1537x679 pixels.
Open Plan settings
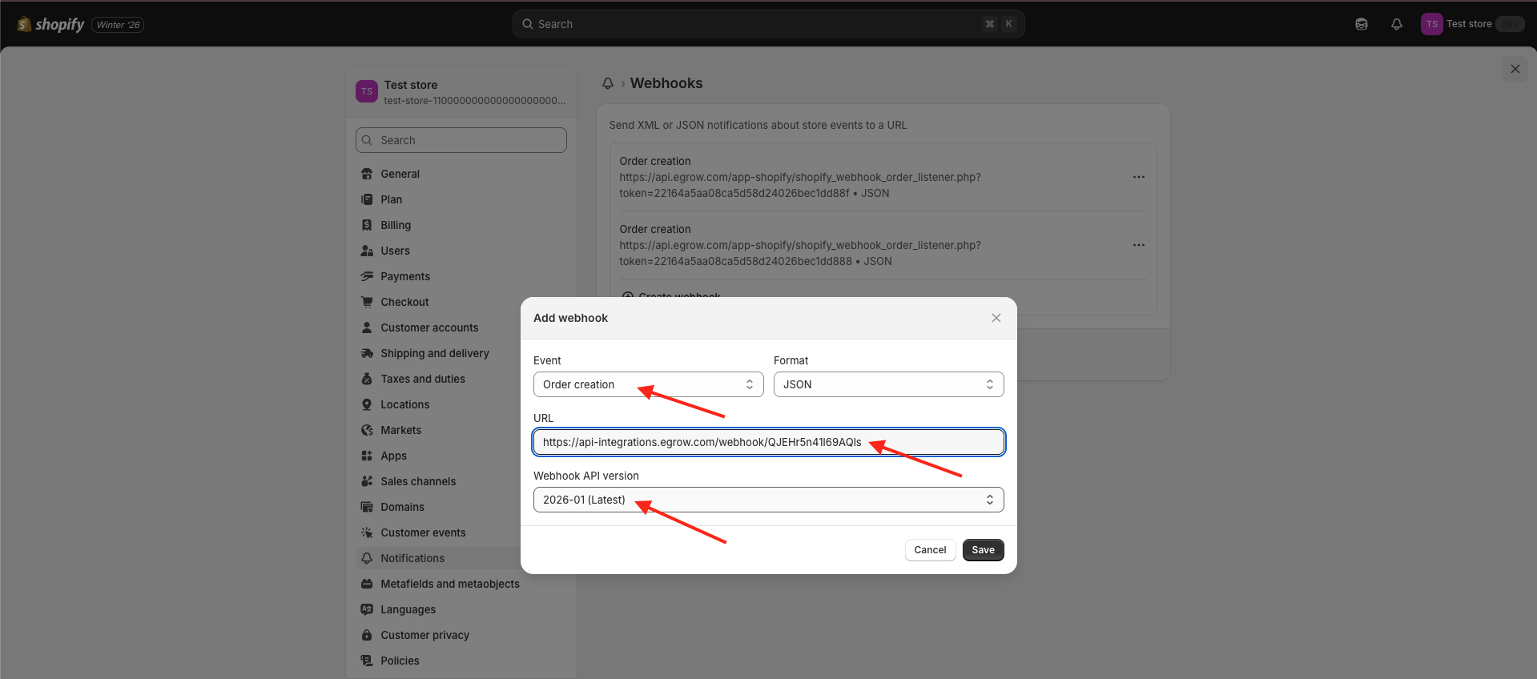click(461, 199)
